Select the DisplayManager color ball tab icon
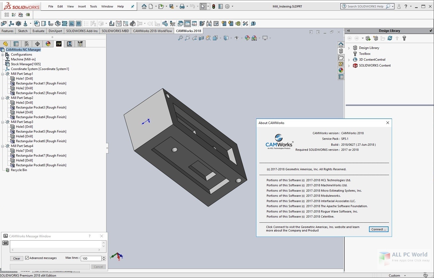434x278 pixels. [48, 44]
